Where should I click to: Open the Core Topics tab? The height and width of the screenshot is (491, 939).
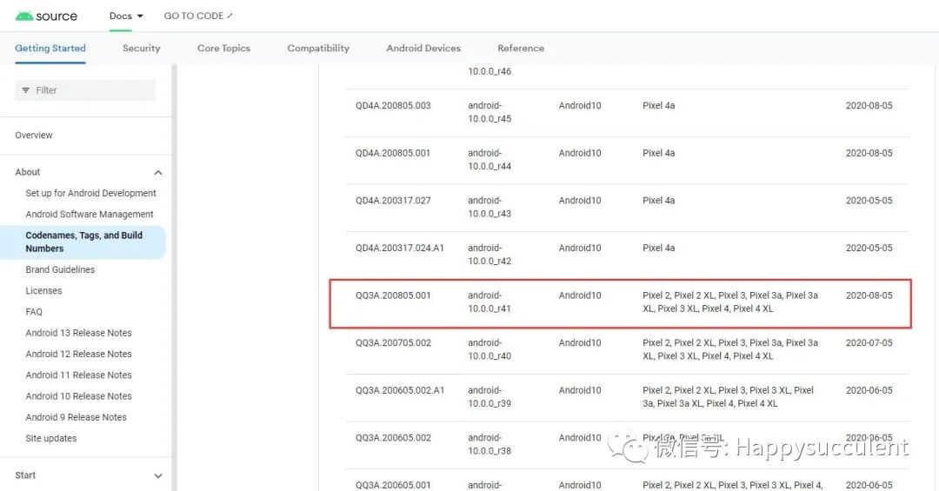pos(224,49)
